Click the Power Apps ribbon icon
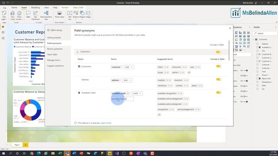278x156 pixels. (60, 14)
